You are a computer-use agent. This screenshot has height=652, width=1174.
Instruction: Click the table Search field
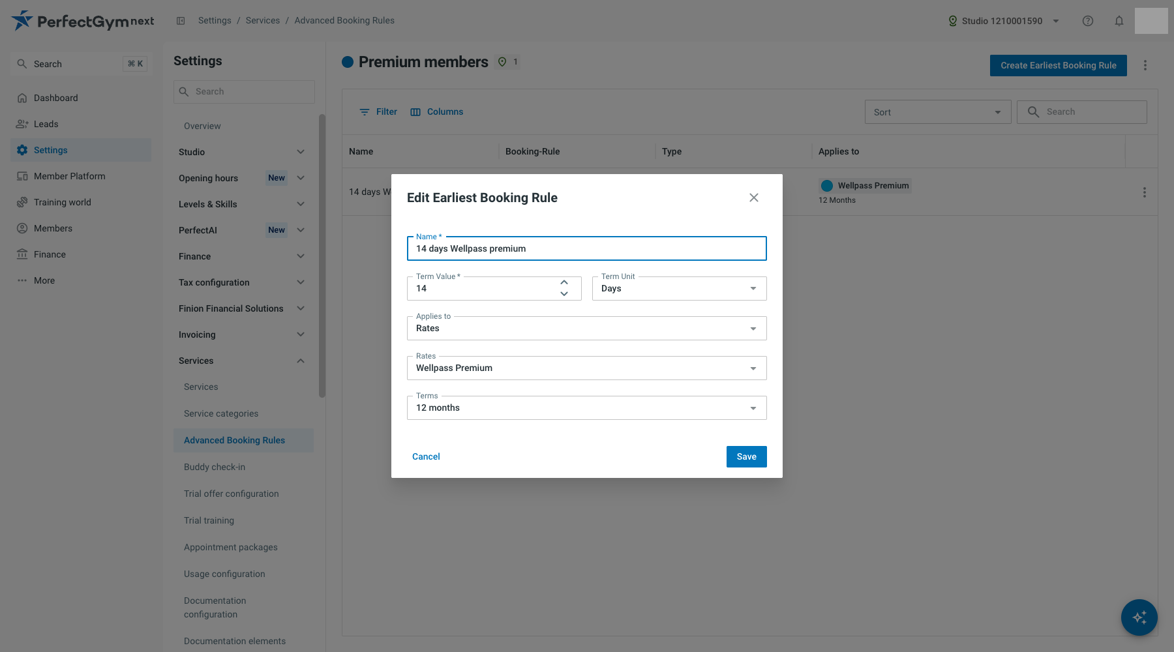(x=1082, y=112)
